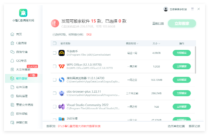Click the 286.2MB size value
Screen dimensions: 209x135
(157, 93)
